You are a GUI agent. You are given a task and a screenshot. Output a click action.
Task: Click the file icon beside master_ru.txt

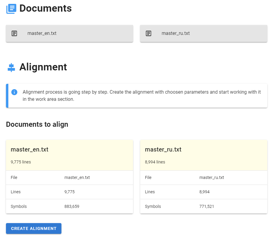[x=149, y=33]
